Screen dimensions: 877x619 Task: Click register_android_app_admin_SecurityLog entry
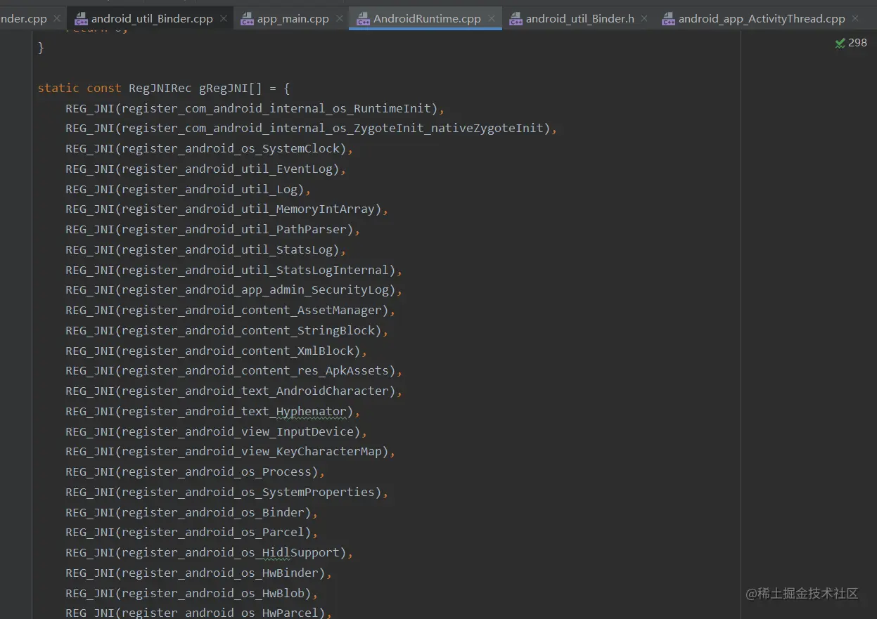[x=234, y=289]
